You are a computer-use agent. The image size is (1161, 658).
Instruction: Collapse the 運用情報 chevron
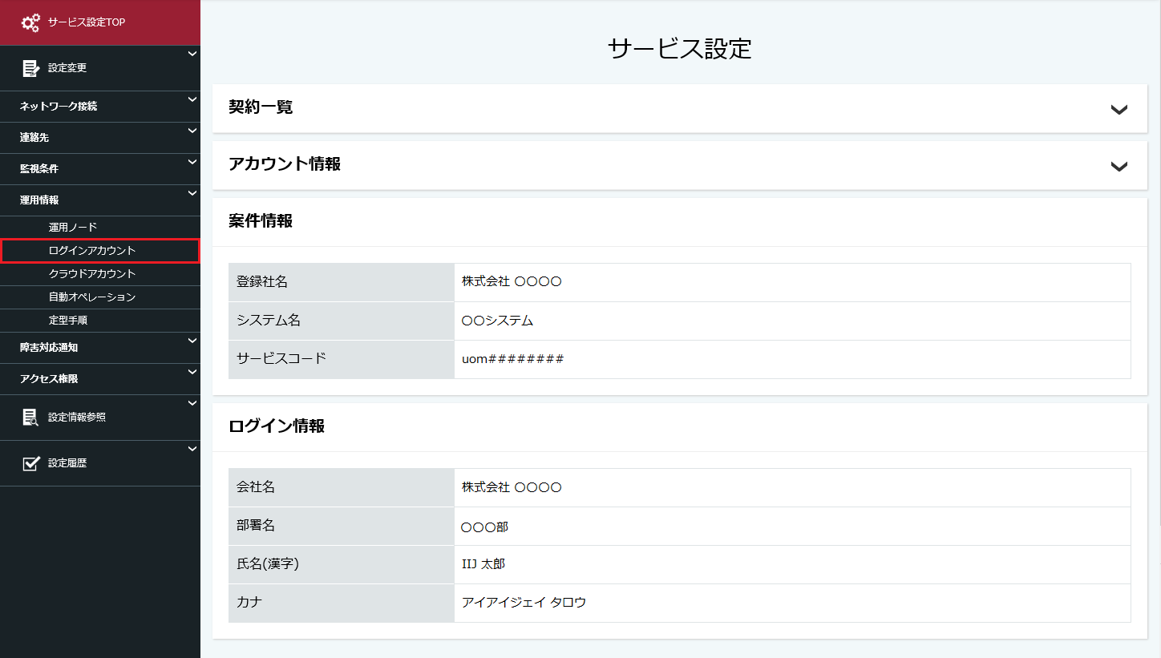click(x=192, y=193)
